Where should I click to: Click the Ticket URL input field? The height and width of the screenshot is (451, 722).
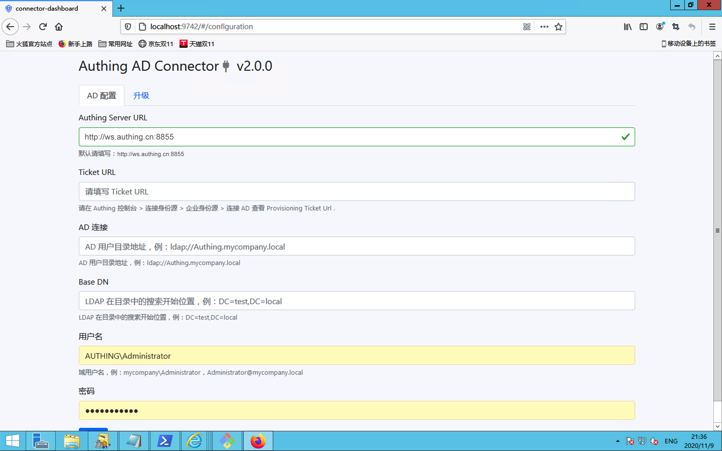pyautogui.click(x=356, y=191)
